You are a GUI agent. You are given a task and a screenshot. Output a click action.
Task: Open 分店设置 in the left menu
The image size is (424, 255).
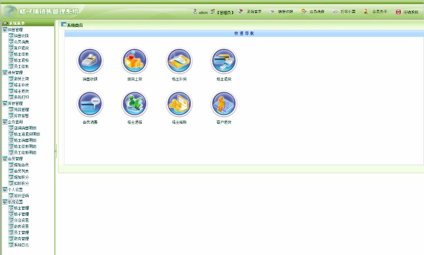[x=21, y=220]
